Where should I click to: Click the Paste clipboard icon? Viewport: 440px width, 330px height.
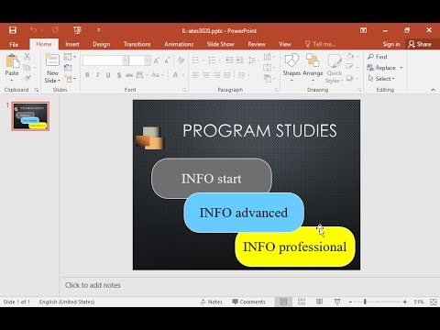click(12, 61)
